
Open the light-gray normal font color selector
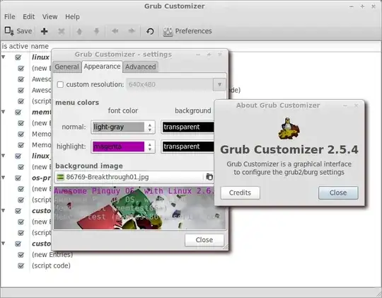123,127
